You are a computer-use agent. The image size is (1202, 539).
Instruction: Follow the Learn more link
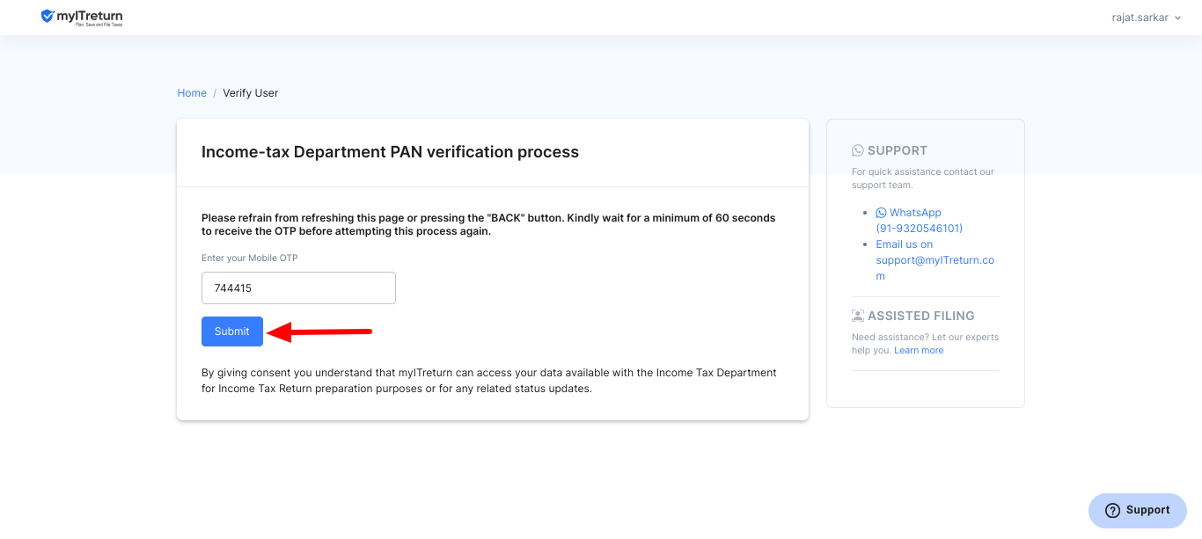tap(919, 351)
